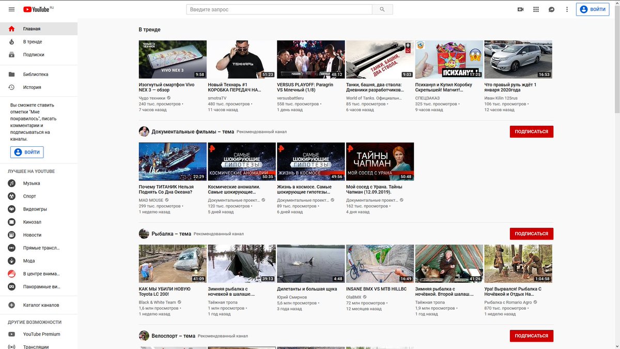Click the Спорт channel icon
620x349 pixels.
[11, 196]
